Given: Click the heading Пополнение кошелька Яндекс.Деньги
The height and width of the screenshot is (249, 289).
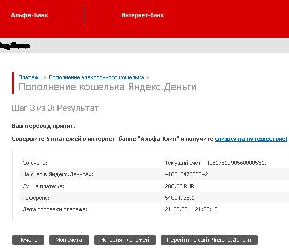Looking at the screenshot, I should click(x=107, y=87).
